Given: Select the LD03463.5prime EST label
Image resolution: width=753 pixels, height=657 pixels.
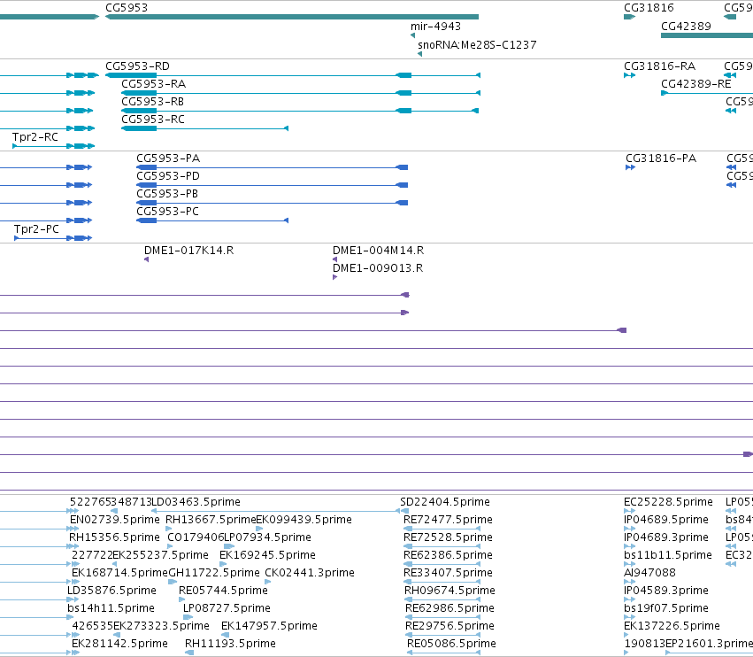Looking at the screenshot, I should (x=196, y=502).
